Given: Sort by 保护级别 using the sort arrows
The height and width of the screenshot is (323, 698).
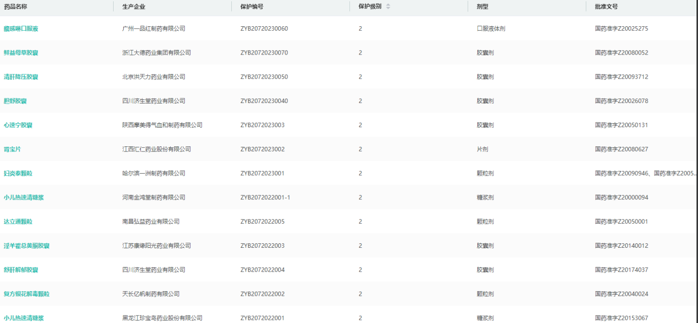Looking at the screenshot, I should [388, 7].
